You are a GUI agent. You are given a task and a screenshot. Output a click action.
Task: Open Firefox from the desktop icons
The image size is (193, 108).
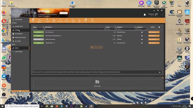4,13
